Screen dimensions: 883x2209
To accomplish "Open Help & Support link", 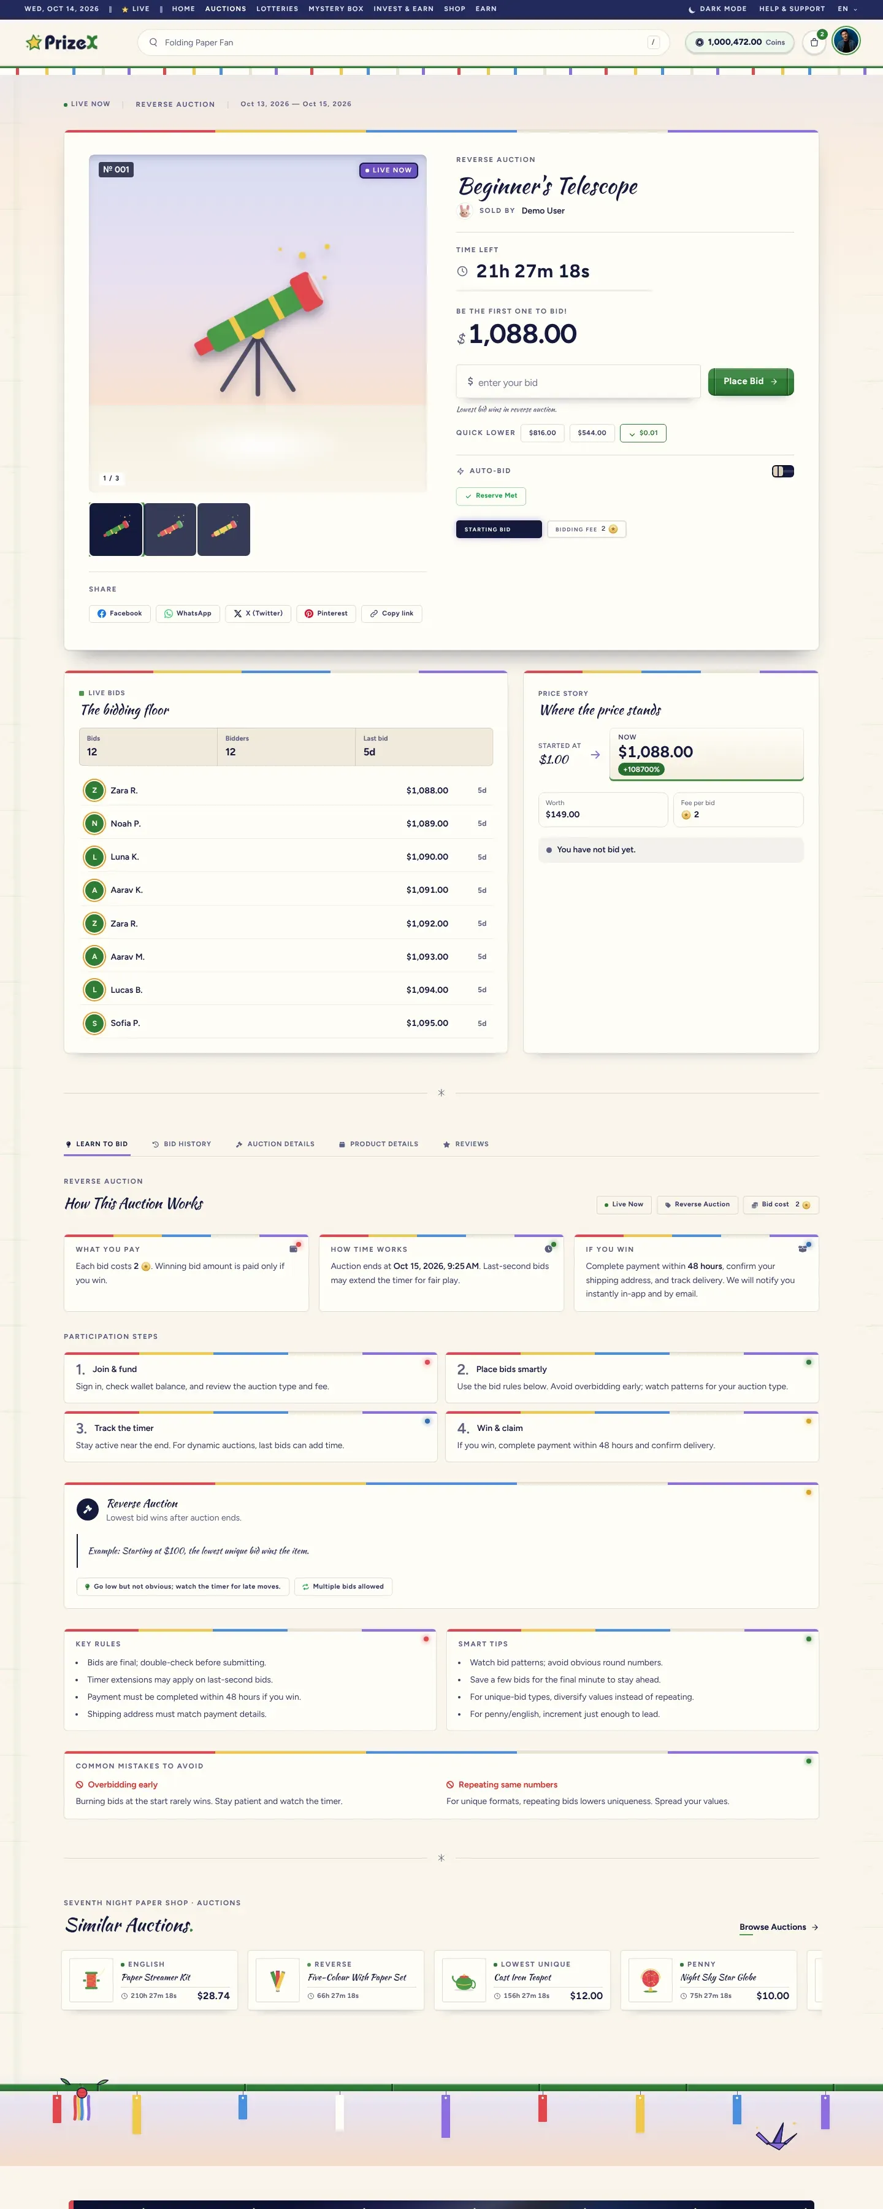I will pos(792,9).
